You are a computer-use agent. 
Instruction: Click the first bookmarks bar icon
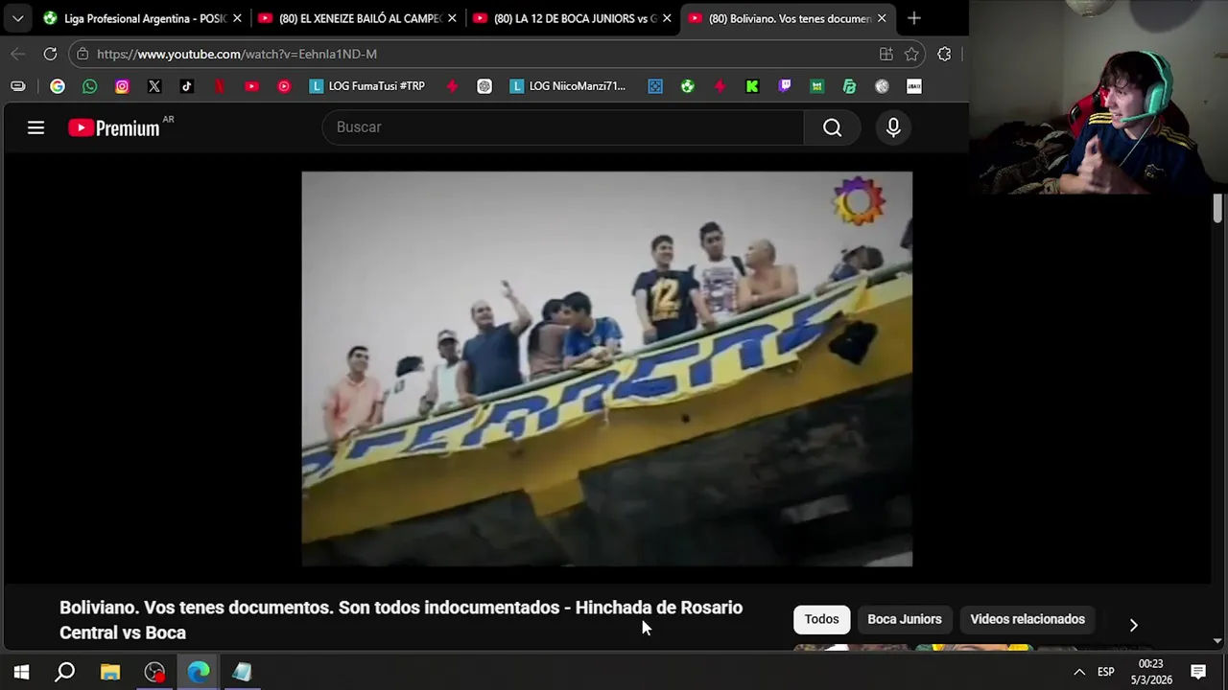[x=17, y=86]
